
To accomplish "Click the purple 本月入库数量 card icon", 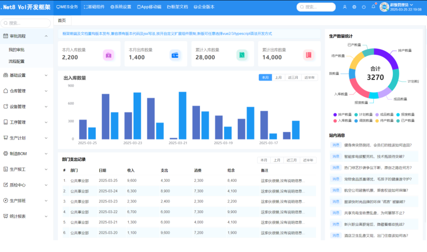I will pyautogui.click(x=109, y=55).
